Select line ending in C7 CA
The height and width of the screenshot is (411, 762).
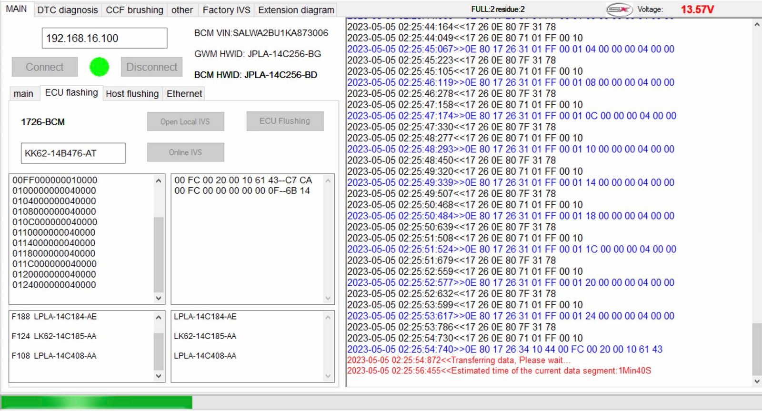(x=243, y=180)
